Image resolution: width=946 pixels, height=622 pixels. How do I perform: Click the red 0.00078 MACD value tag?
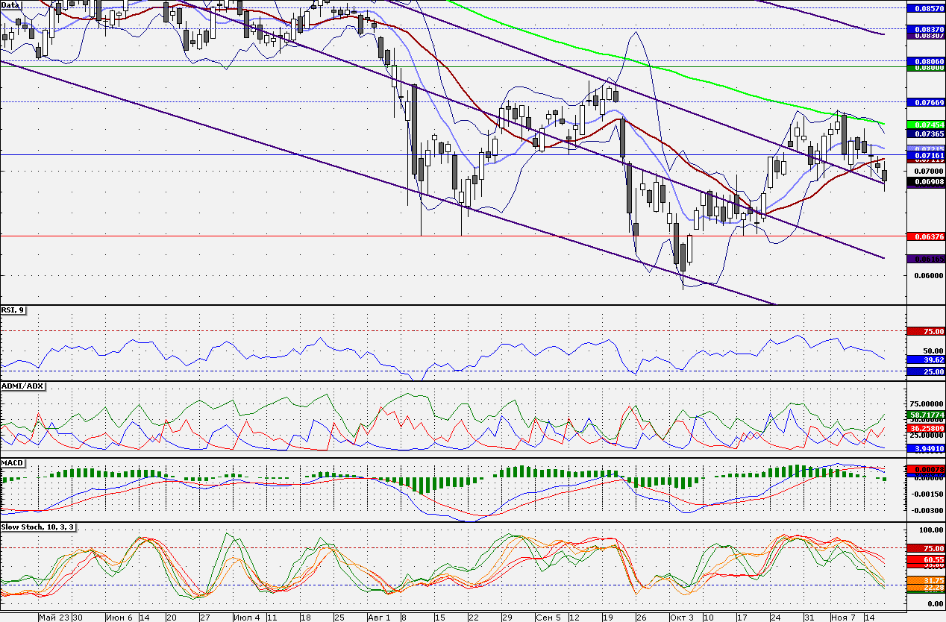pyautogui.click(x=926, y=469)
